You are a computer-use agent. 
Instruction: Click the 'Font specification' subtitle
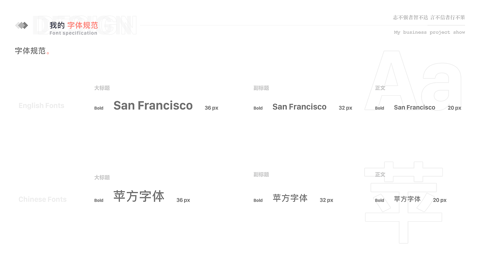[x=73, y=33]
